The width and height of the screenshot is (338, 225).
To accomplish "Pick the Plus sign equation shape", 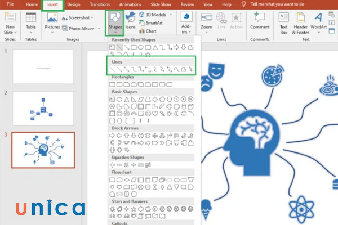I will tap(112, 165).
